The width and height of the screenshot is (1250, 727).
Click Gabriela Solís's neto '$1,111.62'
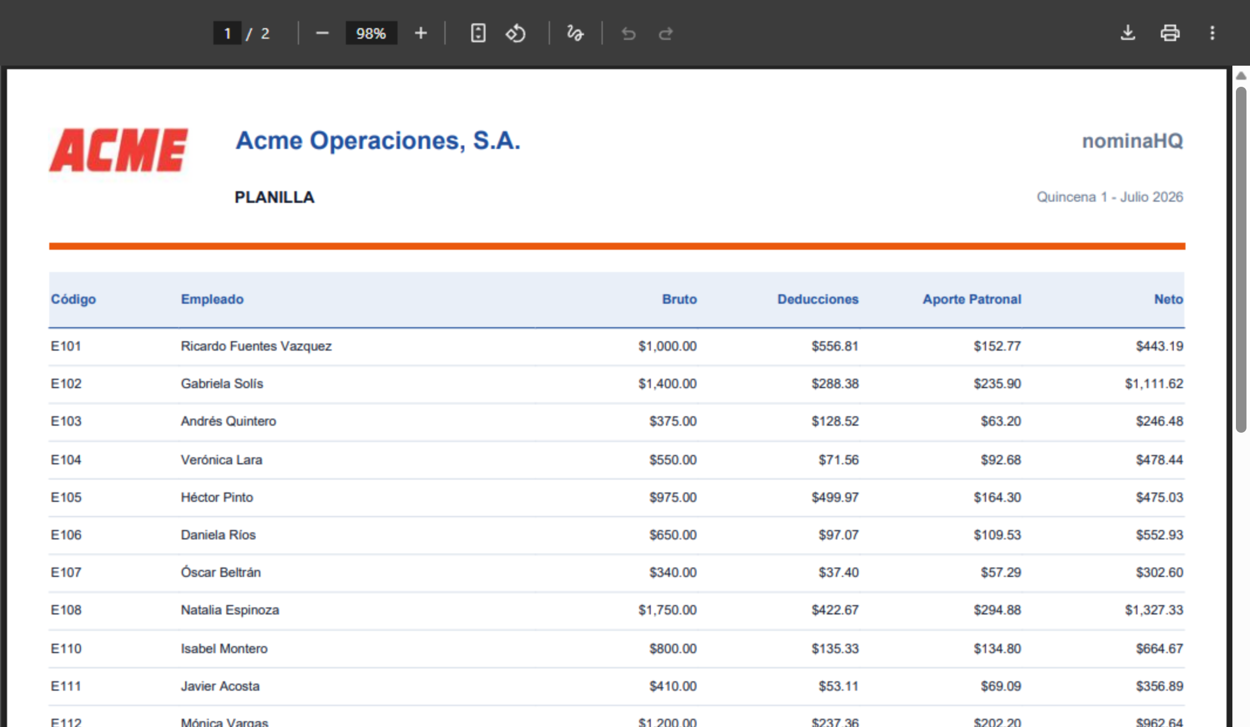click(x=1154, y=383)
